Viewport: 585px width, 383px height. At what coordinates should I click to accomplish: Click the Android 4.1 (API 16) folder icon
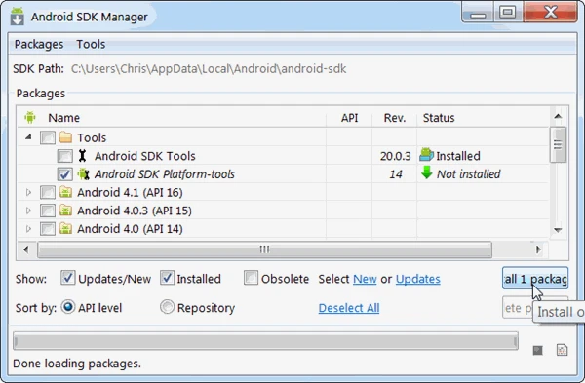point(65,192)
